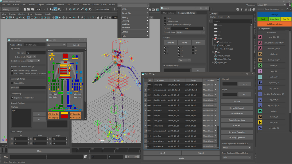Click the meta_01 component icon
The height and width of the screenshot is (164, 292).
[260, 111]
